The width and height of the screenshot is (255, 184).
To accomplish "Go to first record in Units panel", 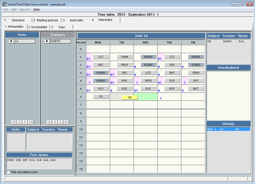I will point(14,122).
